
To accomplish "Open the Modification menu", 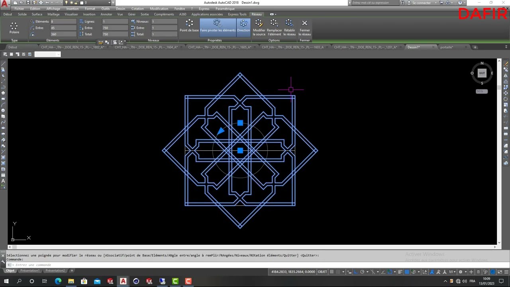I will [159, 9].
